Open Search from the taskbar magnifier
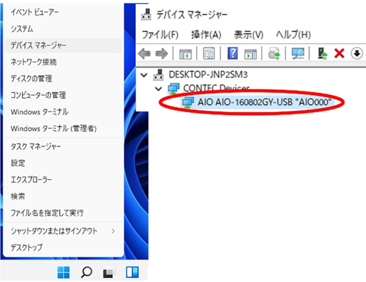366x282 pixels. pyautogui.click(x=86, y=272)
